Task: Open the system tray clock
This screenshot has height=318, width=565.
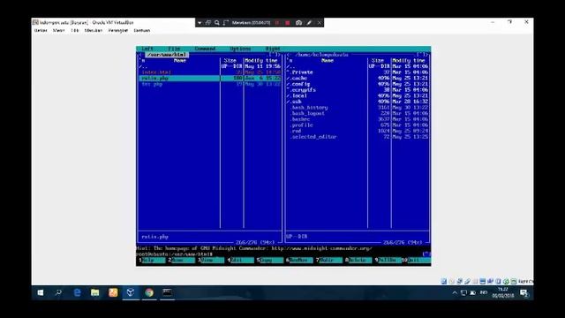Action: point(503,292)
